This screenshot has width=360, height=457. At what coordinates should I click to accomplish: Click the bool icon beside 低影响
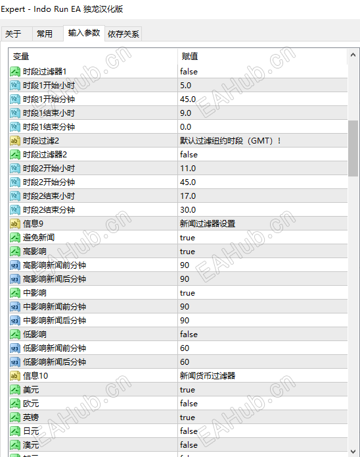pos(15,335)
